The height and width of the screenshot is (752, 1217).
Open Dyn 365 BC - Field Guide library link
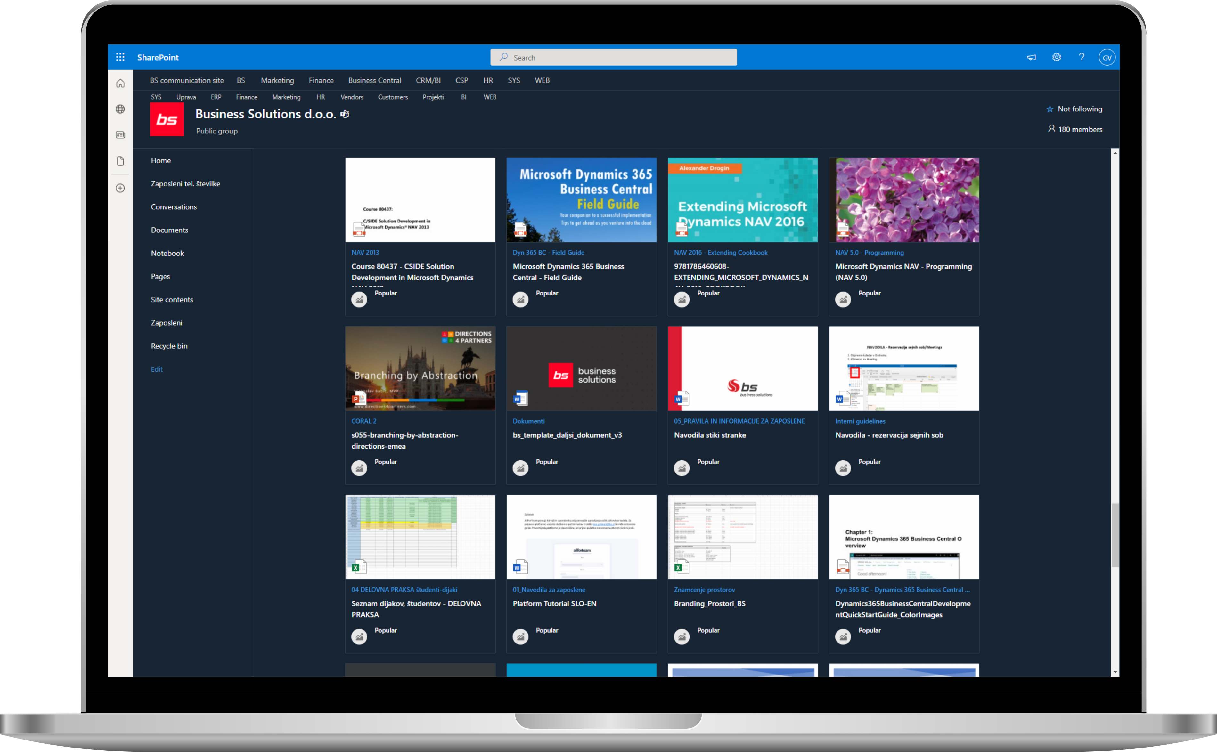click(548, 253)
